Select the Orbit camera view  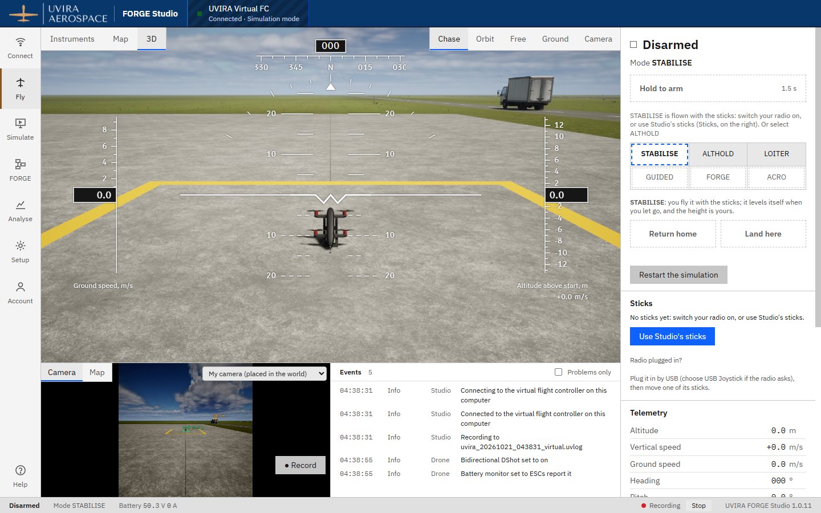[x=485, y=39]
